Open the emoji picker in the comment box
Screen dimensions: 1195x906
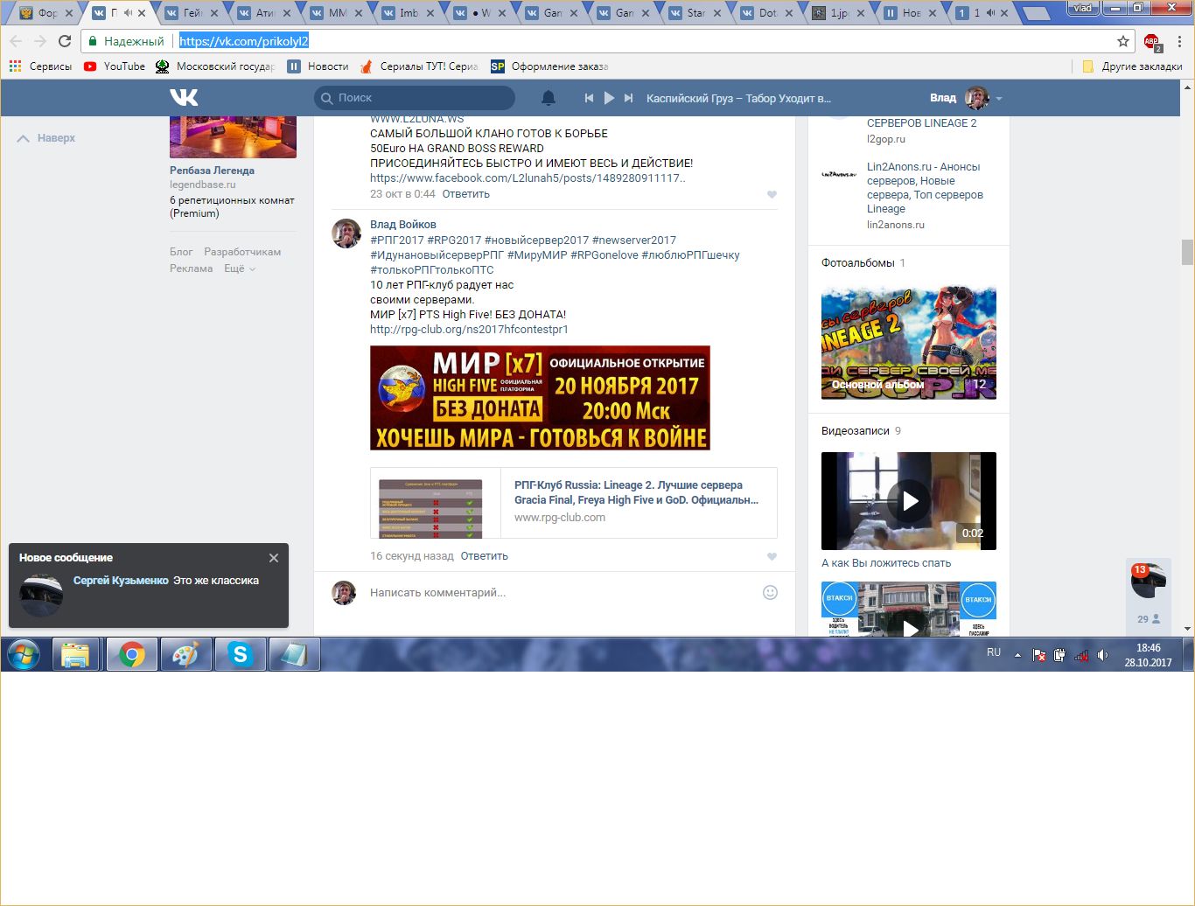pyautogui.click(x=770, y=592)
